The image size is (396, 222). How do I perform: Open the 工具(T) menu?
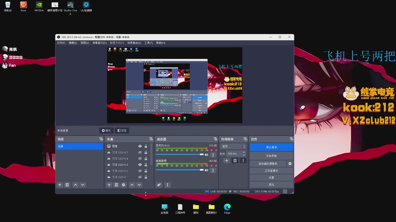pyautogui.click(x=148, y=43)
